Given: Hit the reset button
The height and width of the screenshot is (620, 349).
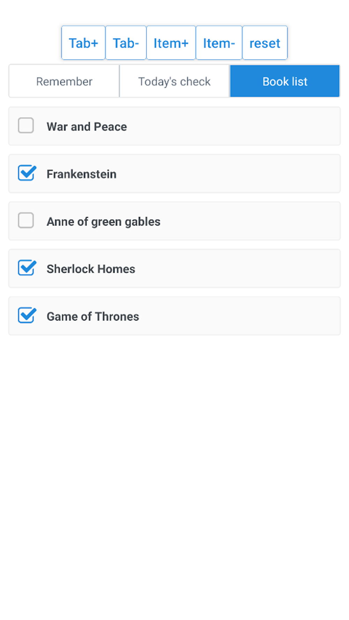Looking at the screenshot, I should [265, 43].
